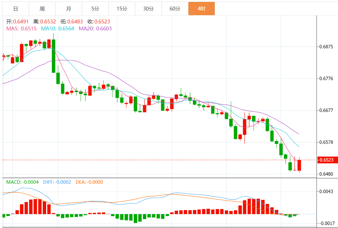This screenshot has width=338, height=228.
Task: Click the 0.6480 price axis label
Action: click(326, 174)
